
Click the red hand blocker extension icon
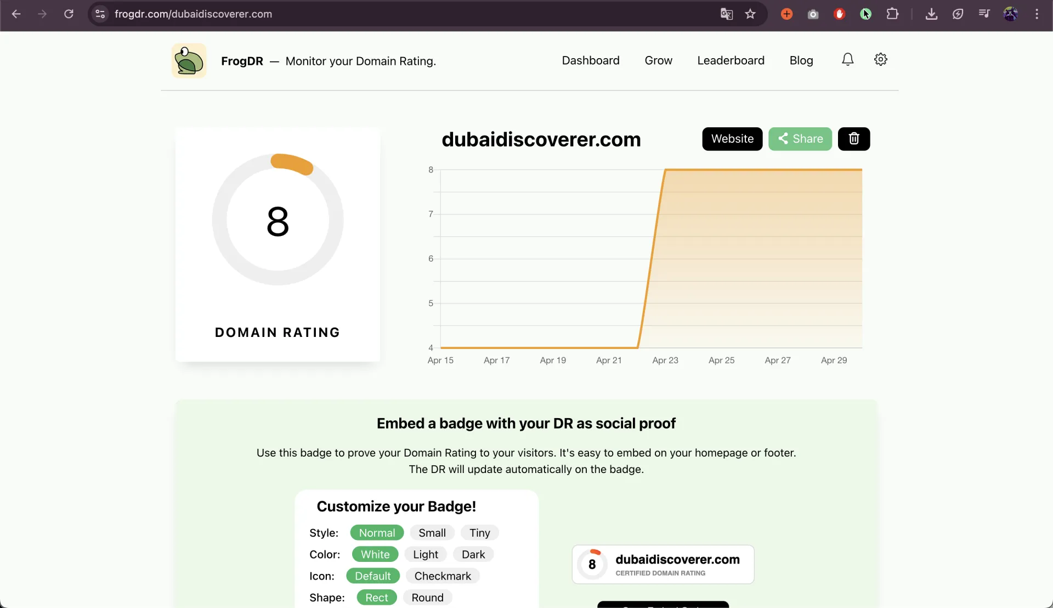click(839, 14)
